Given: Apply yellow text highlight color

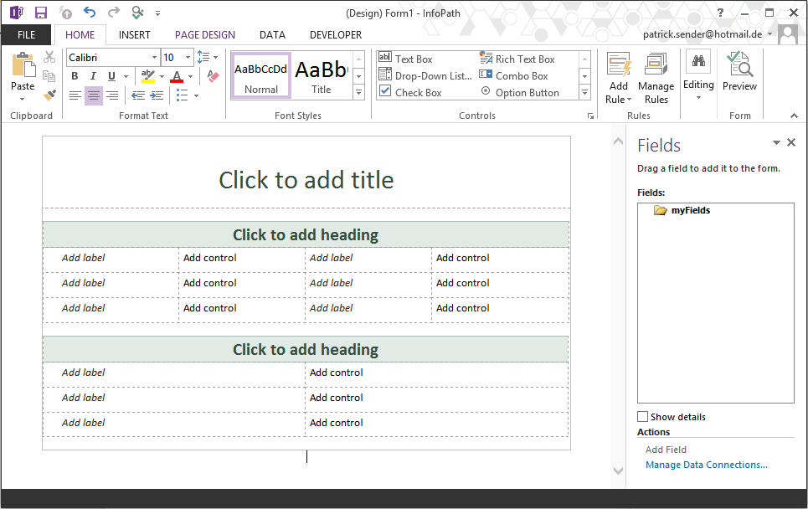Looking at the screenshot, I should (x=148, y=76).
